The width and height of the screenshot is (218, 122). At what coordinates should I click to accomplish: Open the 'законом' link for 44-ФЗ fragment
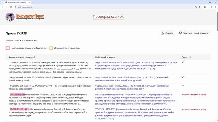click(14, 62)
